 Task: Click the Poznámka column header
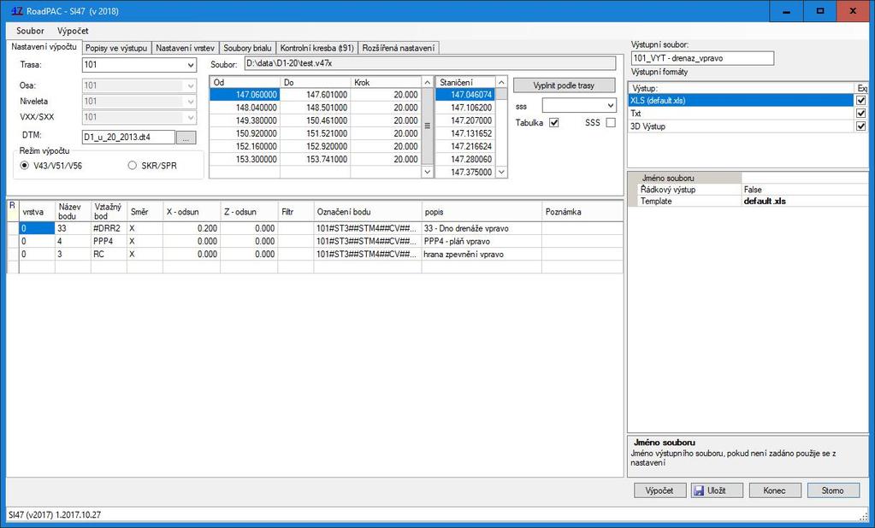click(x=582, y=212)
